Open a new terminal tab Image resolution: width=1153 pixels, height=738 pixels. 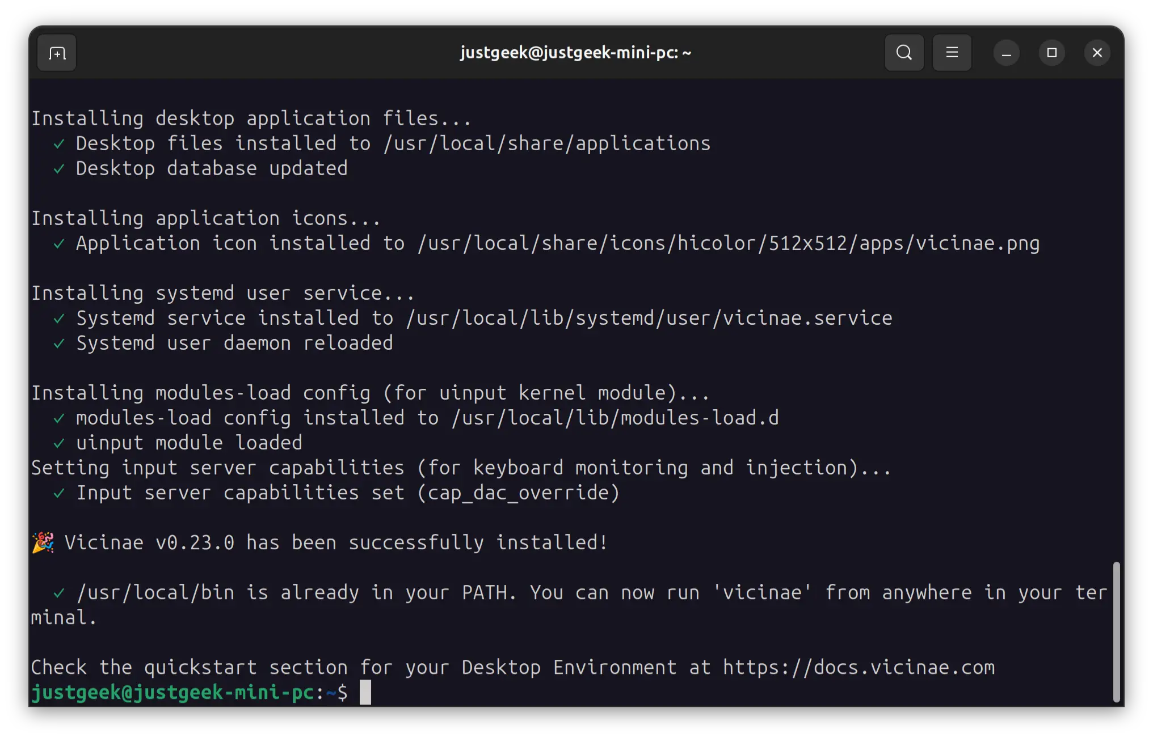click(x=57, y=53)
